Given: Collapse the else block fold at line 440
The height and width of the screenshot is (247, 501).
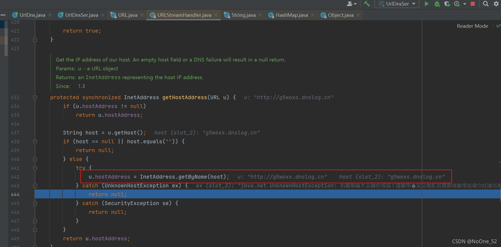Looking at the screenshot, I should pyautogui.click(x=35, y=159).
